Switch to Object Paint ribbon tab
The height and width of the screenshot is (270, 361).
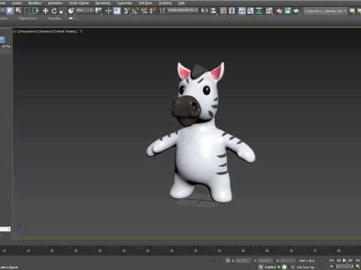click(28, 18)
